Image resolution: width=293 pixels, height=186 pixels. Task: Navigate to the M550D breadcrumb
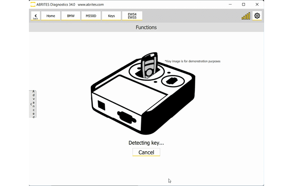point(91,16)
